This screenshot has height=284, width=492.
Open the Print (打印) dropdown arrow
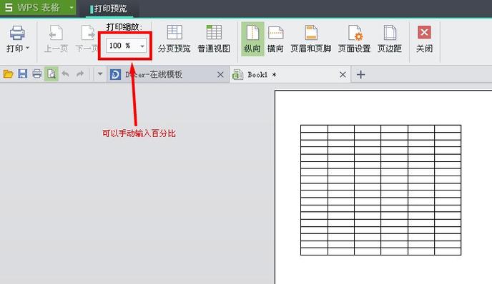point(28,48)
